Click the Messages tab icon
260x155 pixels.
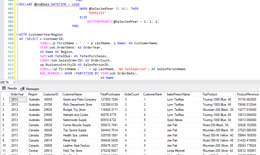pos(22,89)
